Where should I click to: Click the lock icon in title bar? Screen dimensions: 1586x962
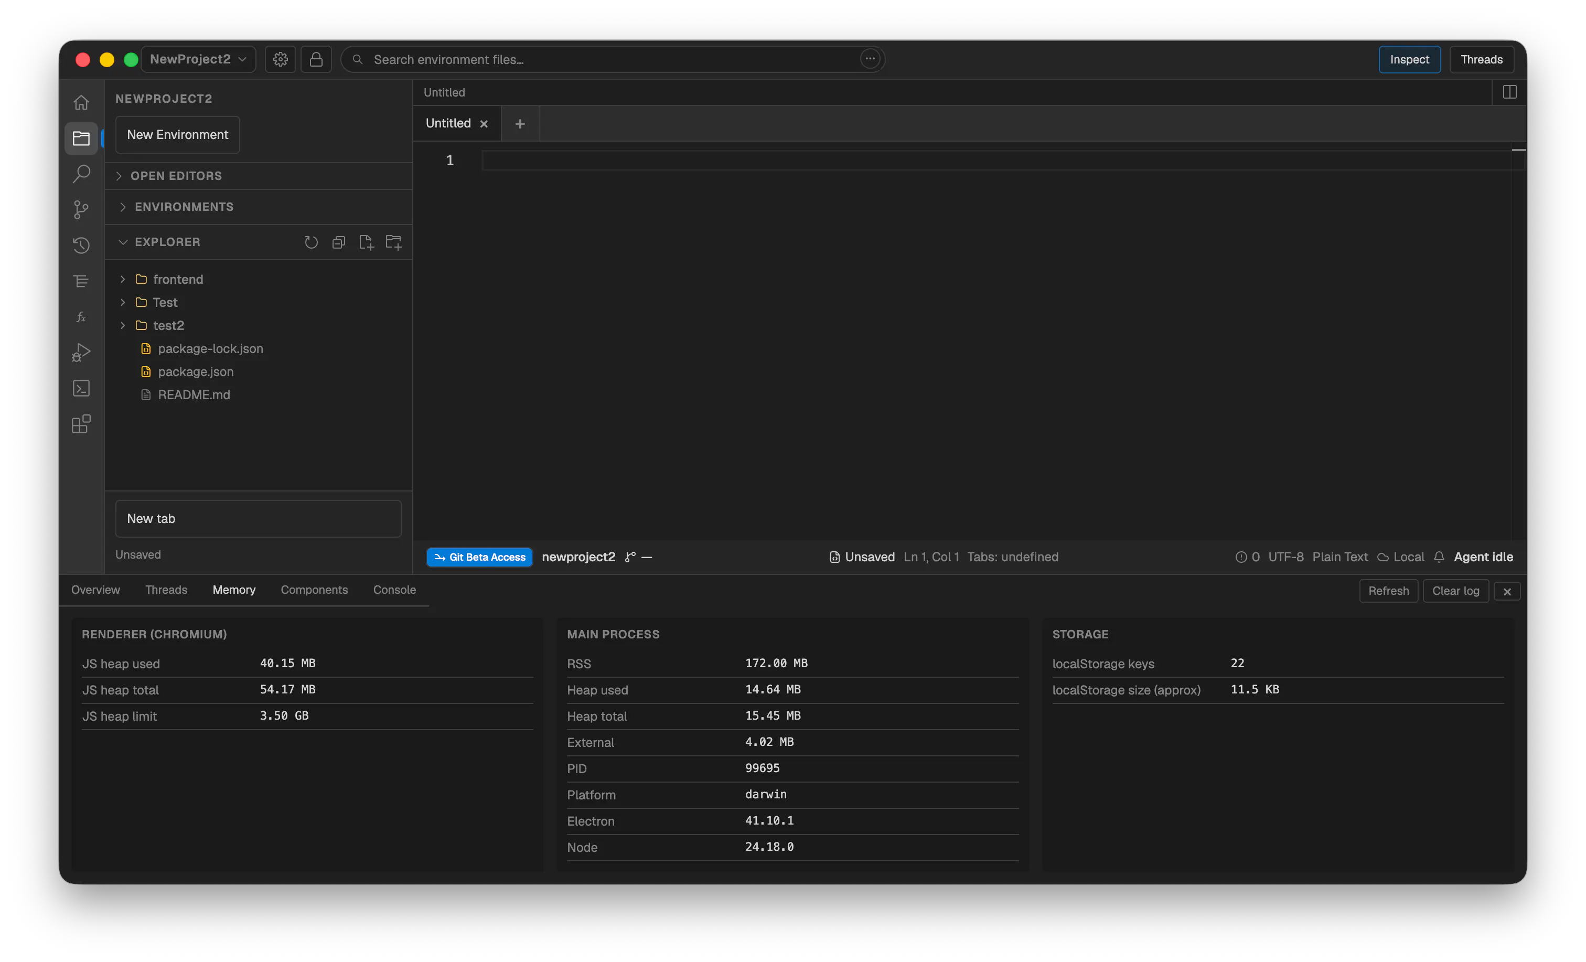(x=316, y=59)
